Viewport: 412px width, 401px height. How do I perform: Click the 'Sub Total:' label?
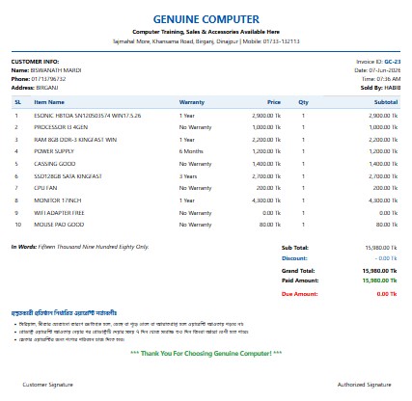click(x=295, y=248)
